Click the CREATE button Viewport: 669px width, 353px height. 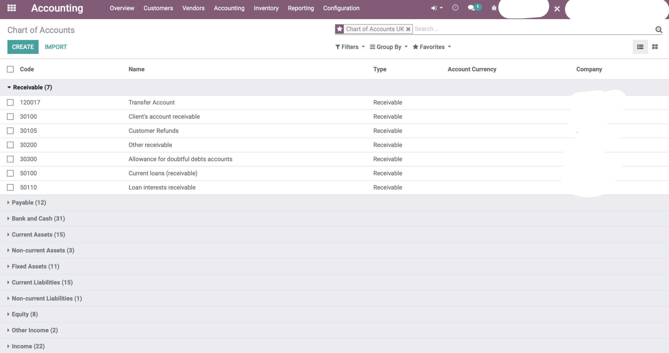point(23,47)
